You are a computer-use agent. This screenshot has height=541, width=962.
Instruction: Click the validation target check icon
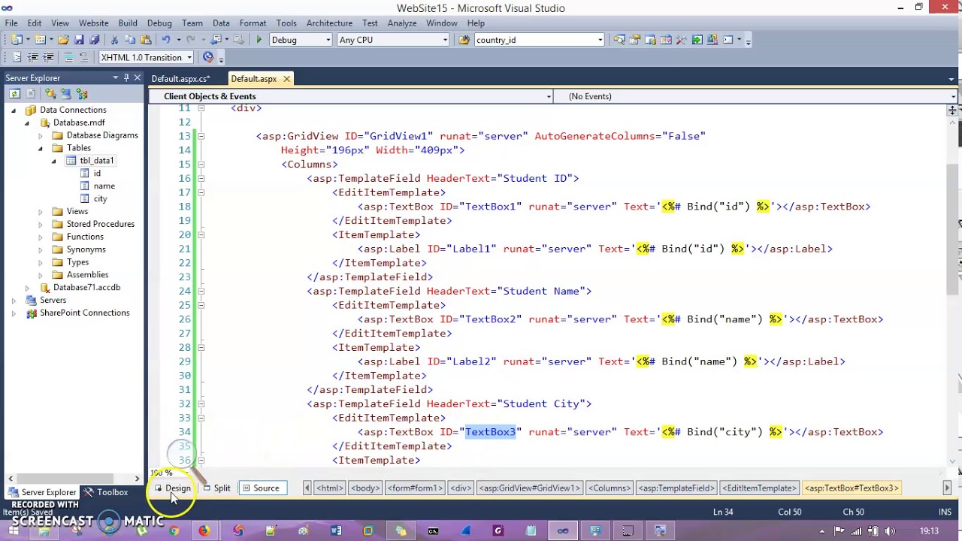(x=208, y=57)
